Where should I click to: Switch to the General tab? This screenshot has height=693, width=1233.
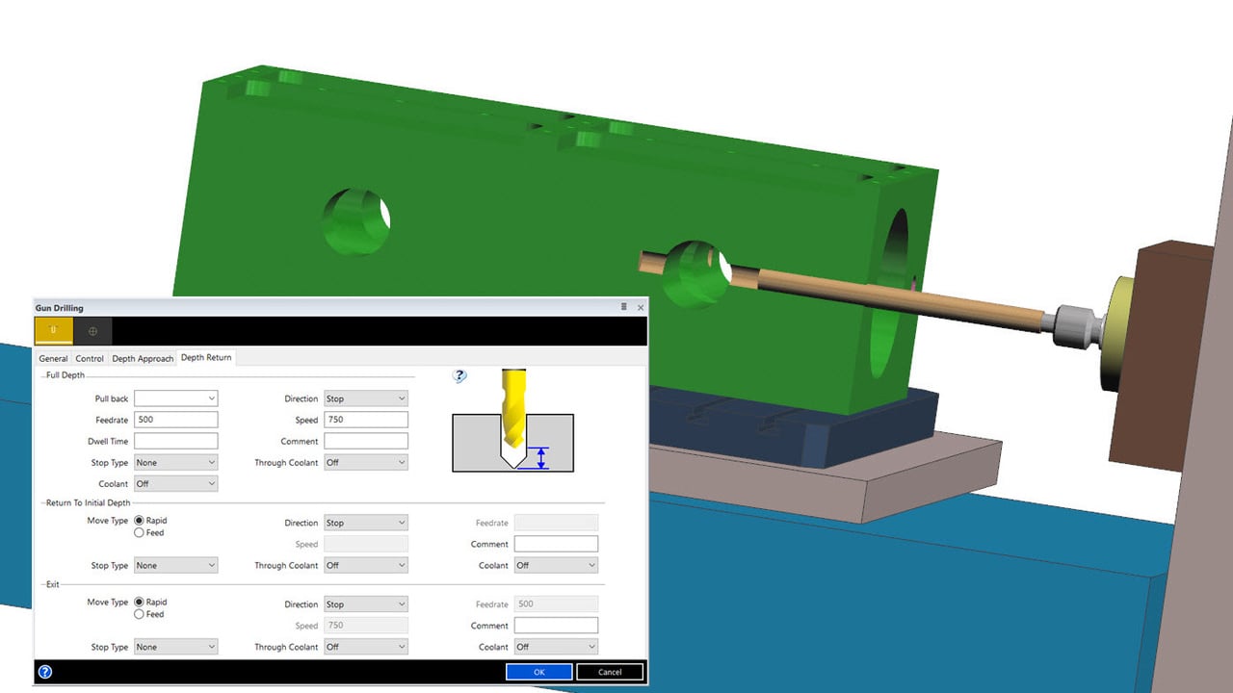pyautogui.click(x=53, y=359)
